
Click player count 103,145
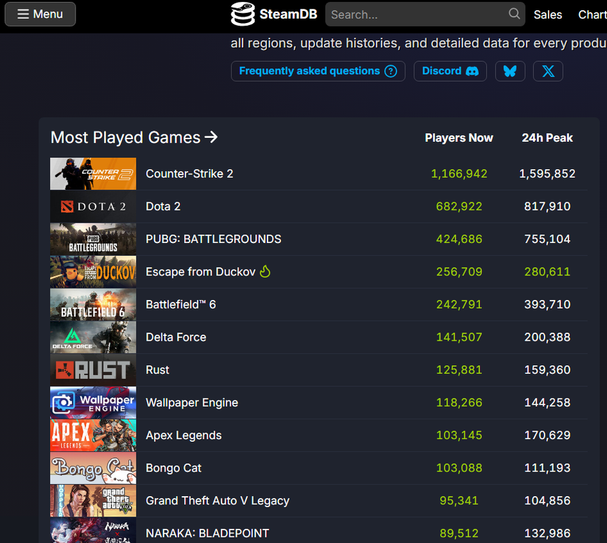(459, 435)
